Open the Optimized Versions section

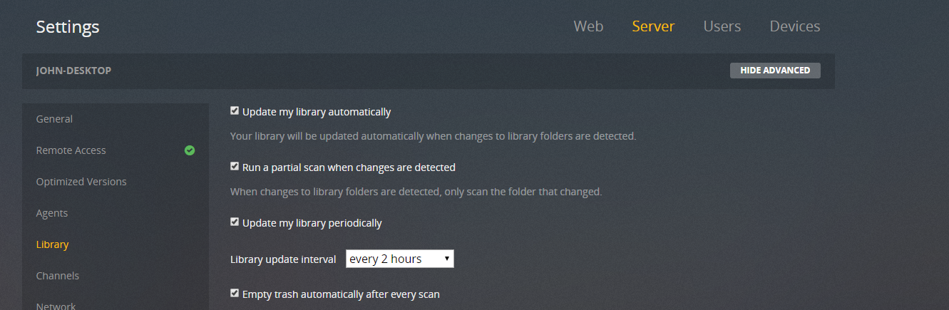[81, 182]
